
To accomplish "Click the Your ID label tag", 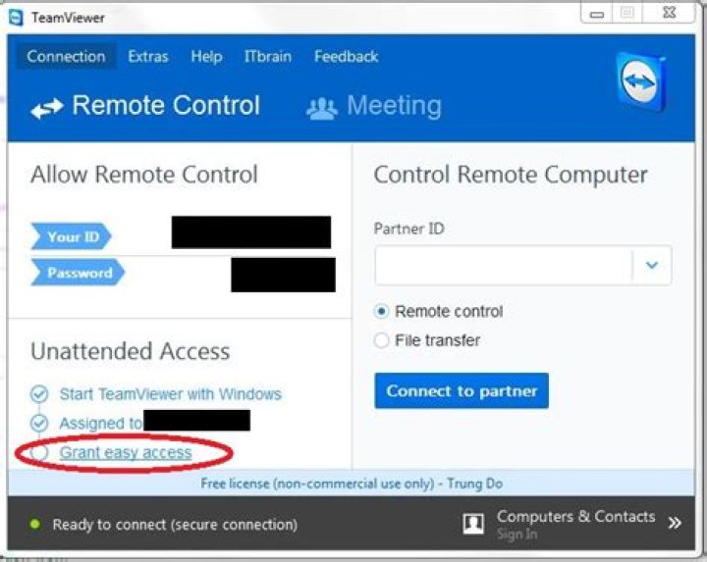I will 72,236.
